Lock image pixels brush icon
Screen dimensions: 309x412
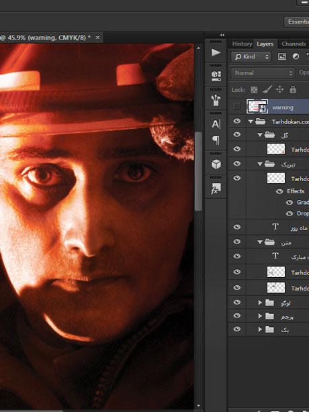click(267, 90)
